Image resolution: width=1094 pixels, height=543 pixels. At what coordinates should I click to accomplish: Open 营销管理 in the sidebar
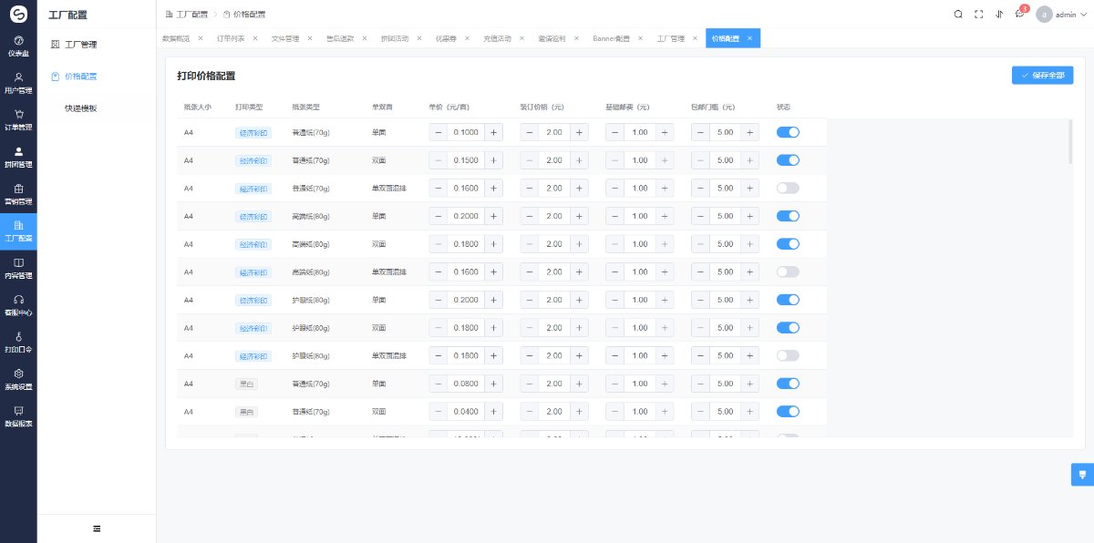[x=18, y=194]
